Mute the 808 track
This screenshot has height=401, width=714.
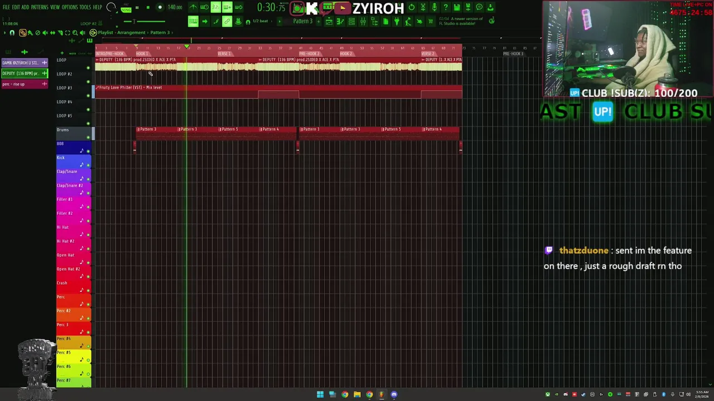88,151
